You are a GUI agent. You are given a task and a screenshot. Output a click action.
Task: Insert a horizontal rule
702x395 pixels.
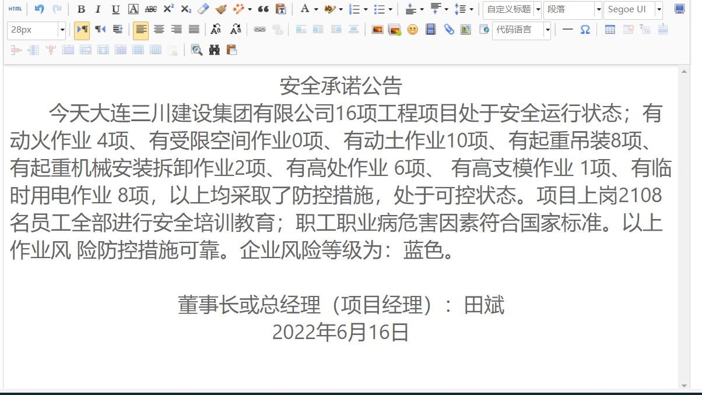567,29
